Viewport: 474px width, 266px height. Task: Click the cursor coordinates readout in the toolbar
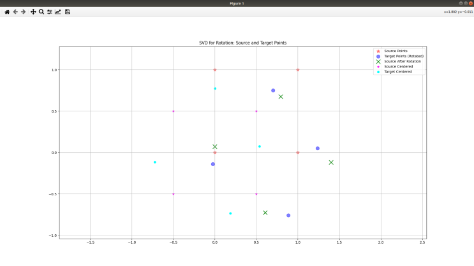[x=458, y=11]
